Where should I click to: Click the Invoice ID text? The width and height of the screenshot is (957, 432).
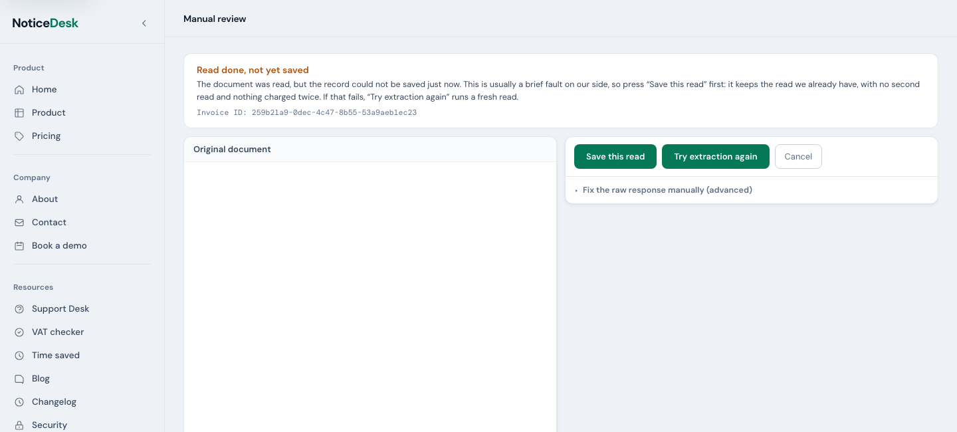pyautogui.click(x=306, y=113)
